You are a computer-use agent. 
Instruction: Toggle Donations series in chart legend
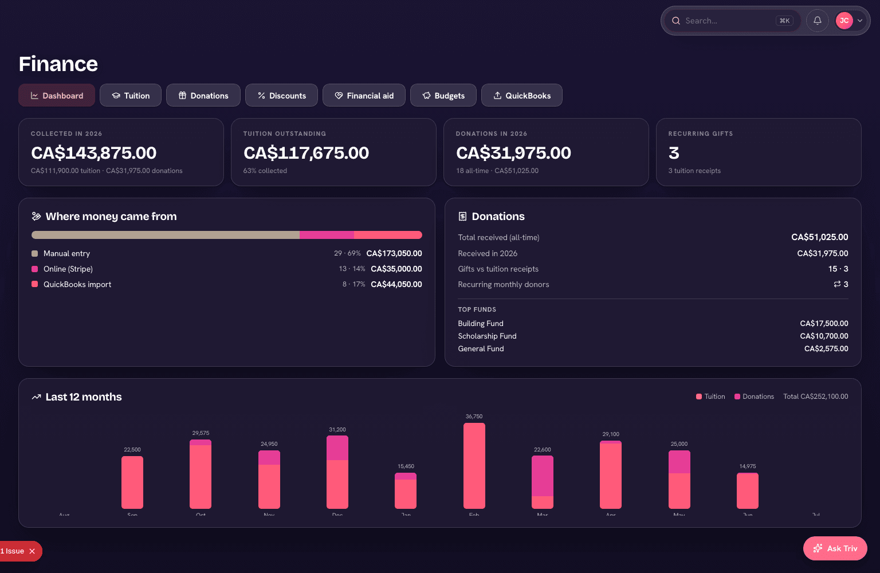(x=754, y=397)
